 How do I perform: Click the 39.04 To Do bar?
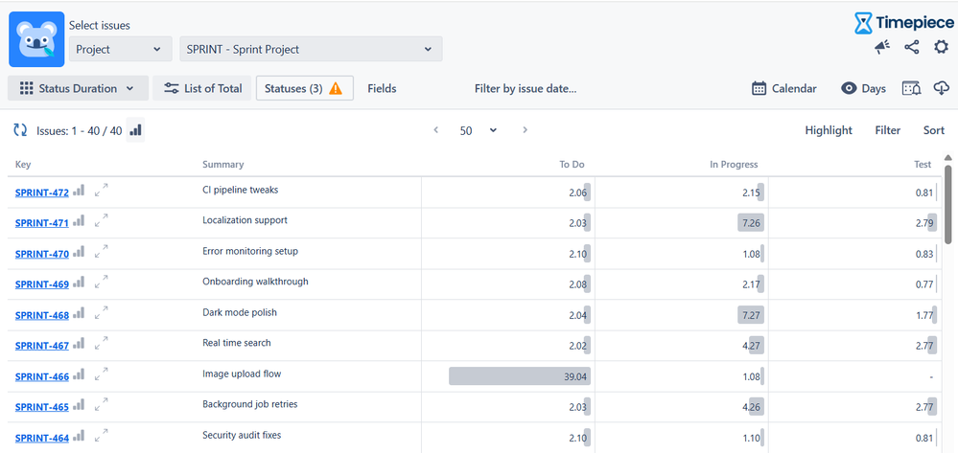point(520,376)
